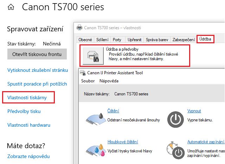Select the Porty tab
The width and height of the screenshot is (225, 164).
117,40
